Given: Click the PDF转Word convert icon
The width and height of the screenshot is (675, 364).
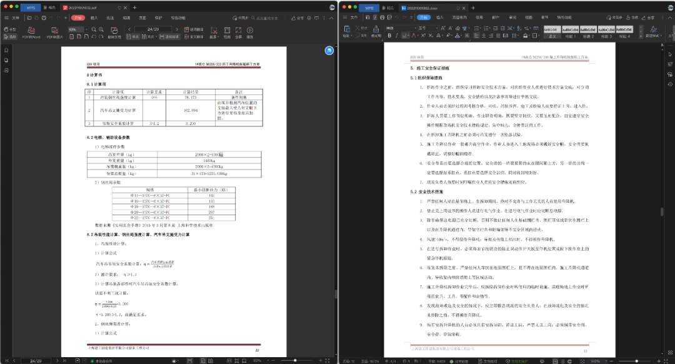Looking at the screenshot, I should [31, 31].
